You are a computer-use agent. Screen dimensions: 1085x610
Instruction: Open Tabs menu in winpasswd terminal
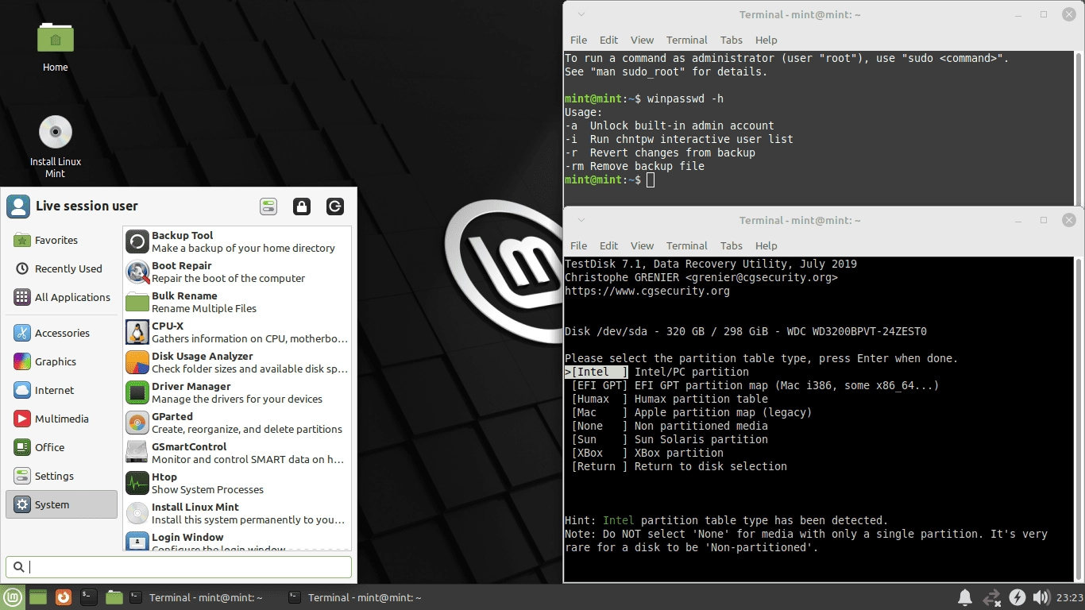point(732,40)
